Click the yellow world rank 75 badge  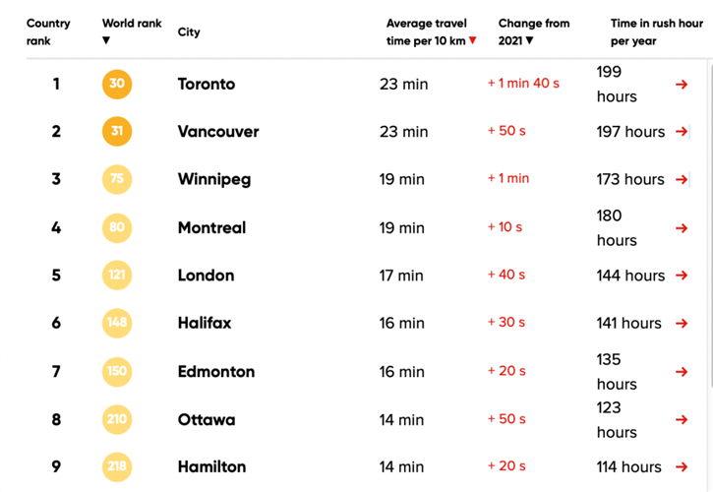[x=117, y=179]
